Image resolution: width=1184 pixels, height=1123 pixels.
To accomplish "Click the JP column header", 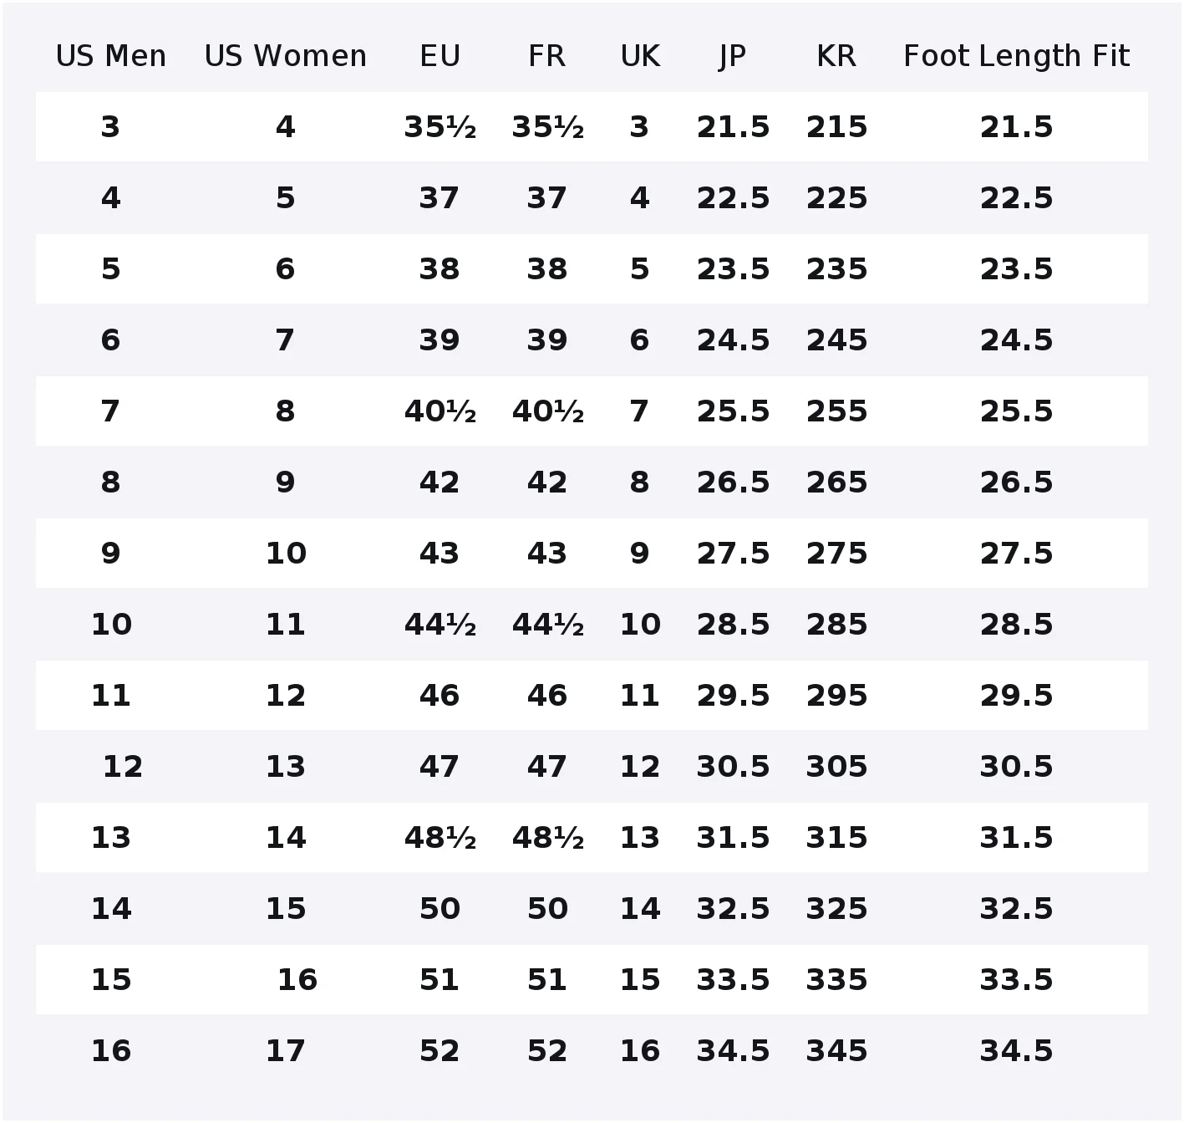I will pos(733,56).
